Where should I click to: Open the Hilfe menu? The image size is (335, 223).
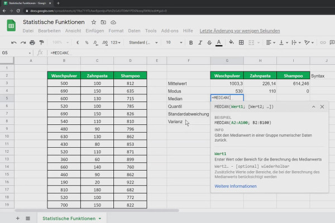click(188, 31)
